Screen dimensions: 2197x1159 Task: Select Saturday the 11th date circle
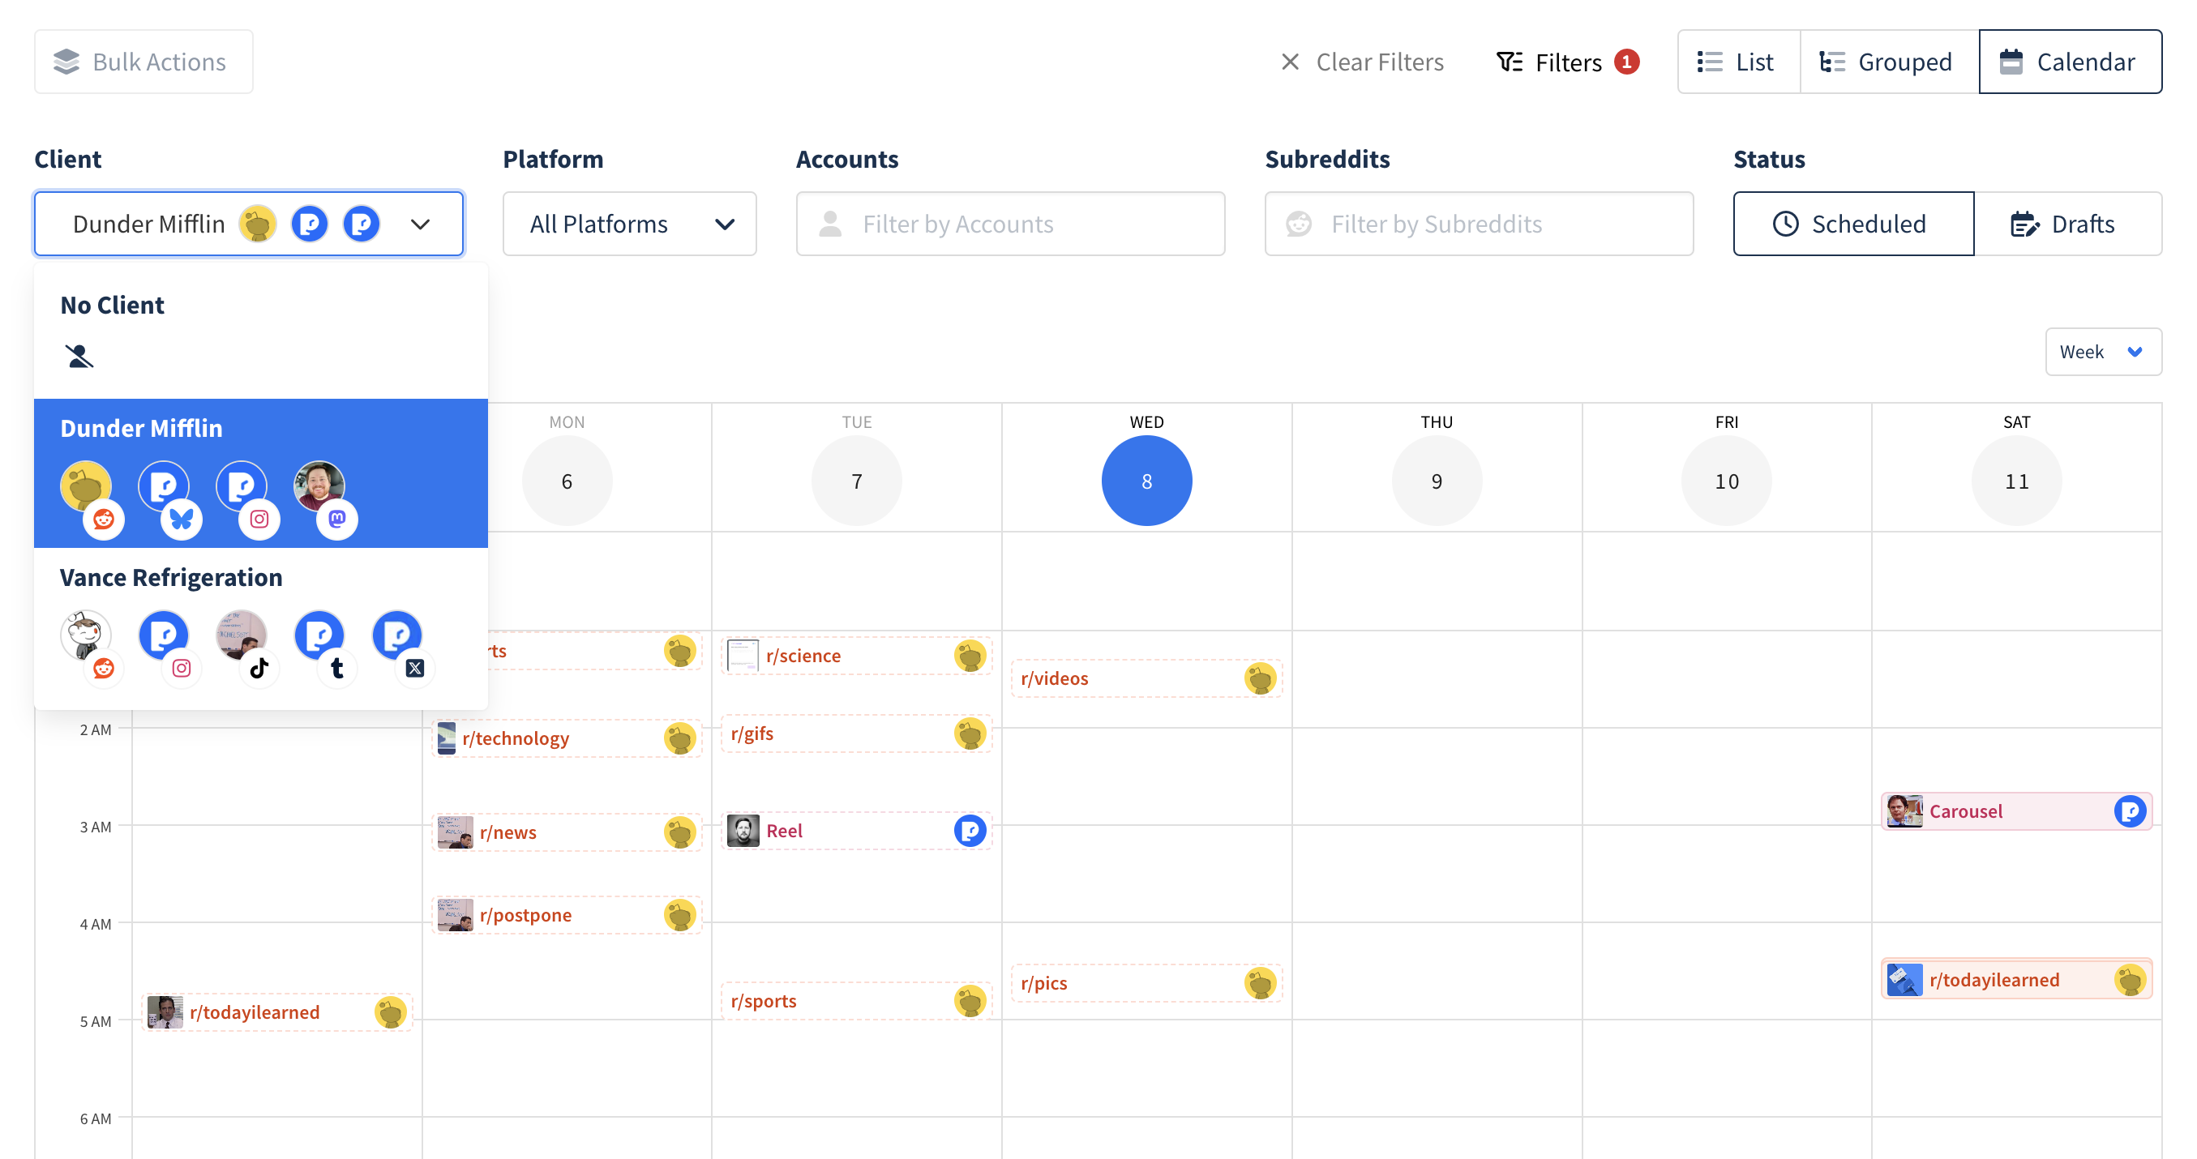click(x=2017, y=481)
